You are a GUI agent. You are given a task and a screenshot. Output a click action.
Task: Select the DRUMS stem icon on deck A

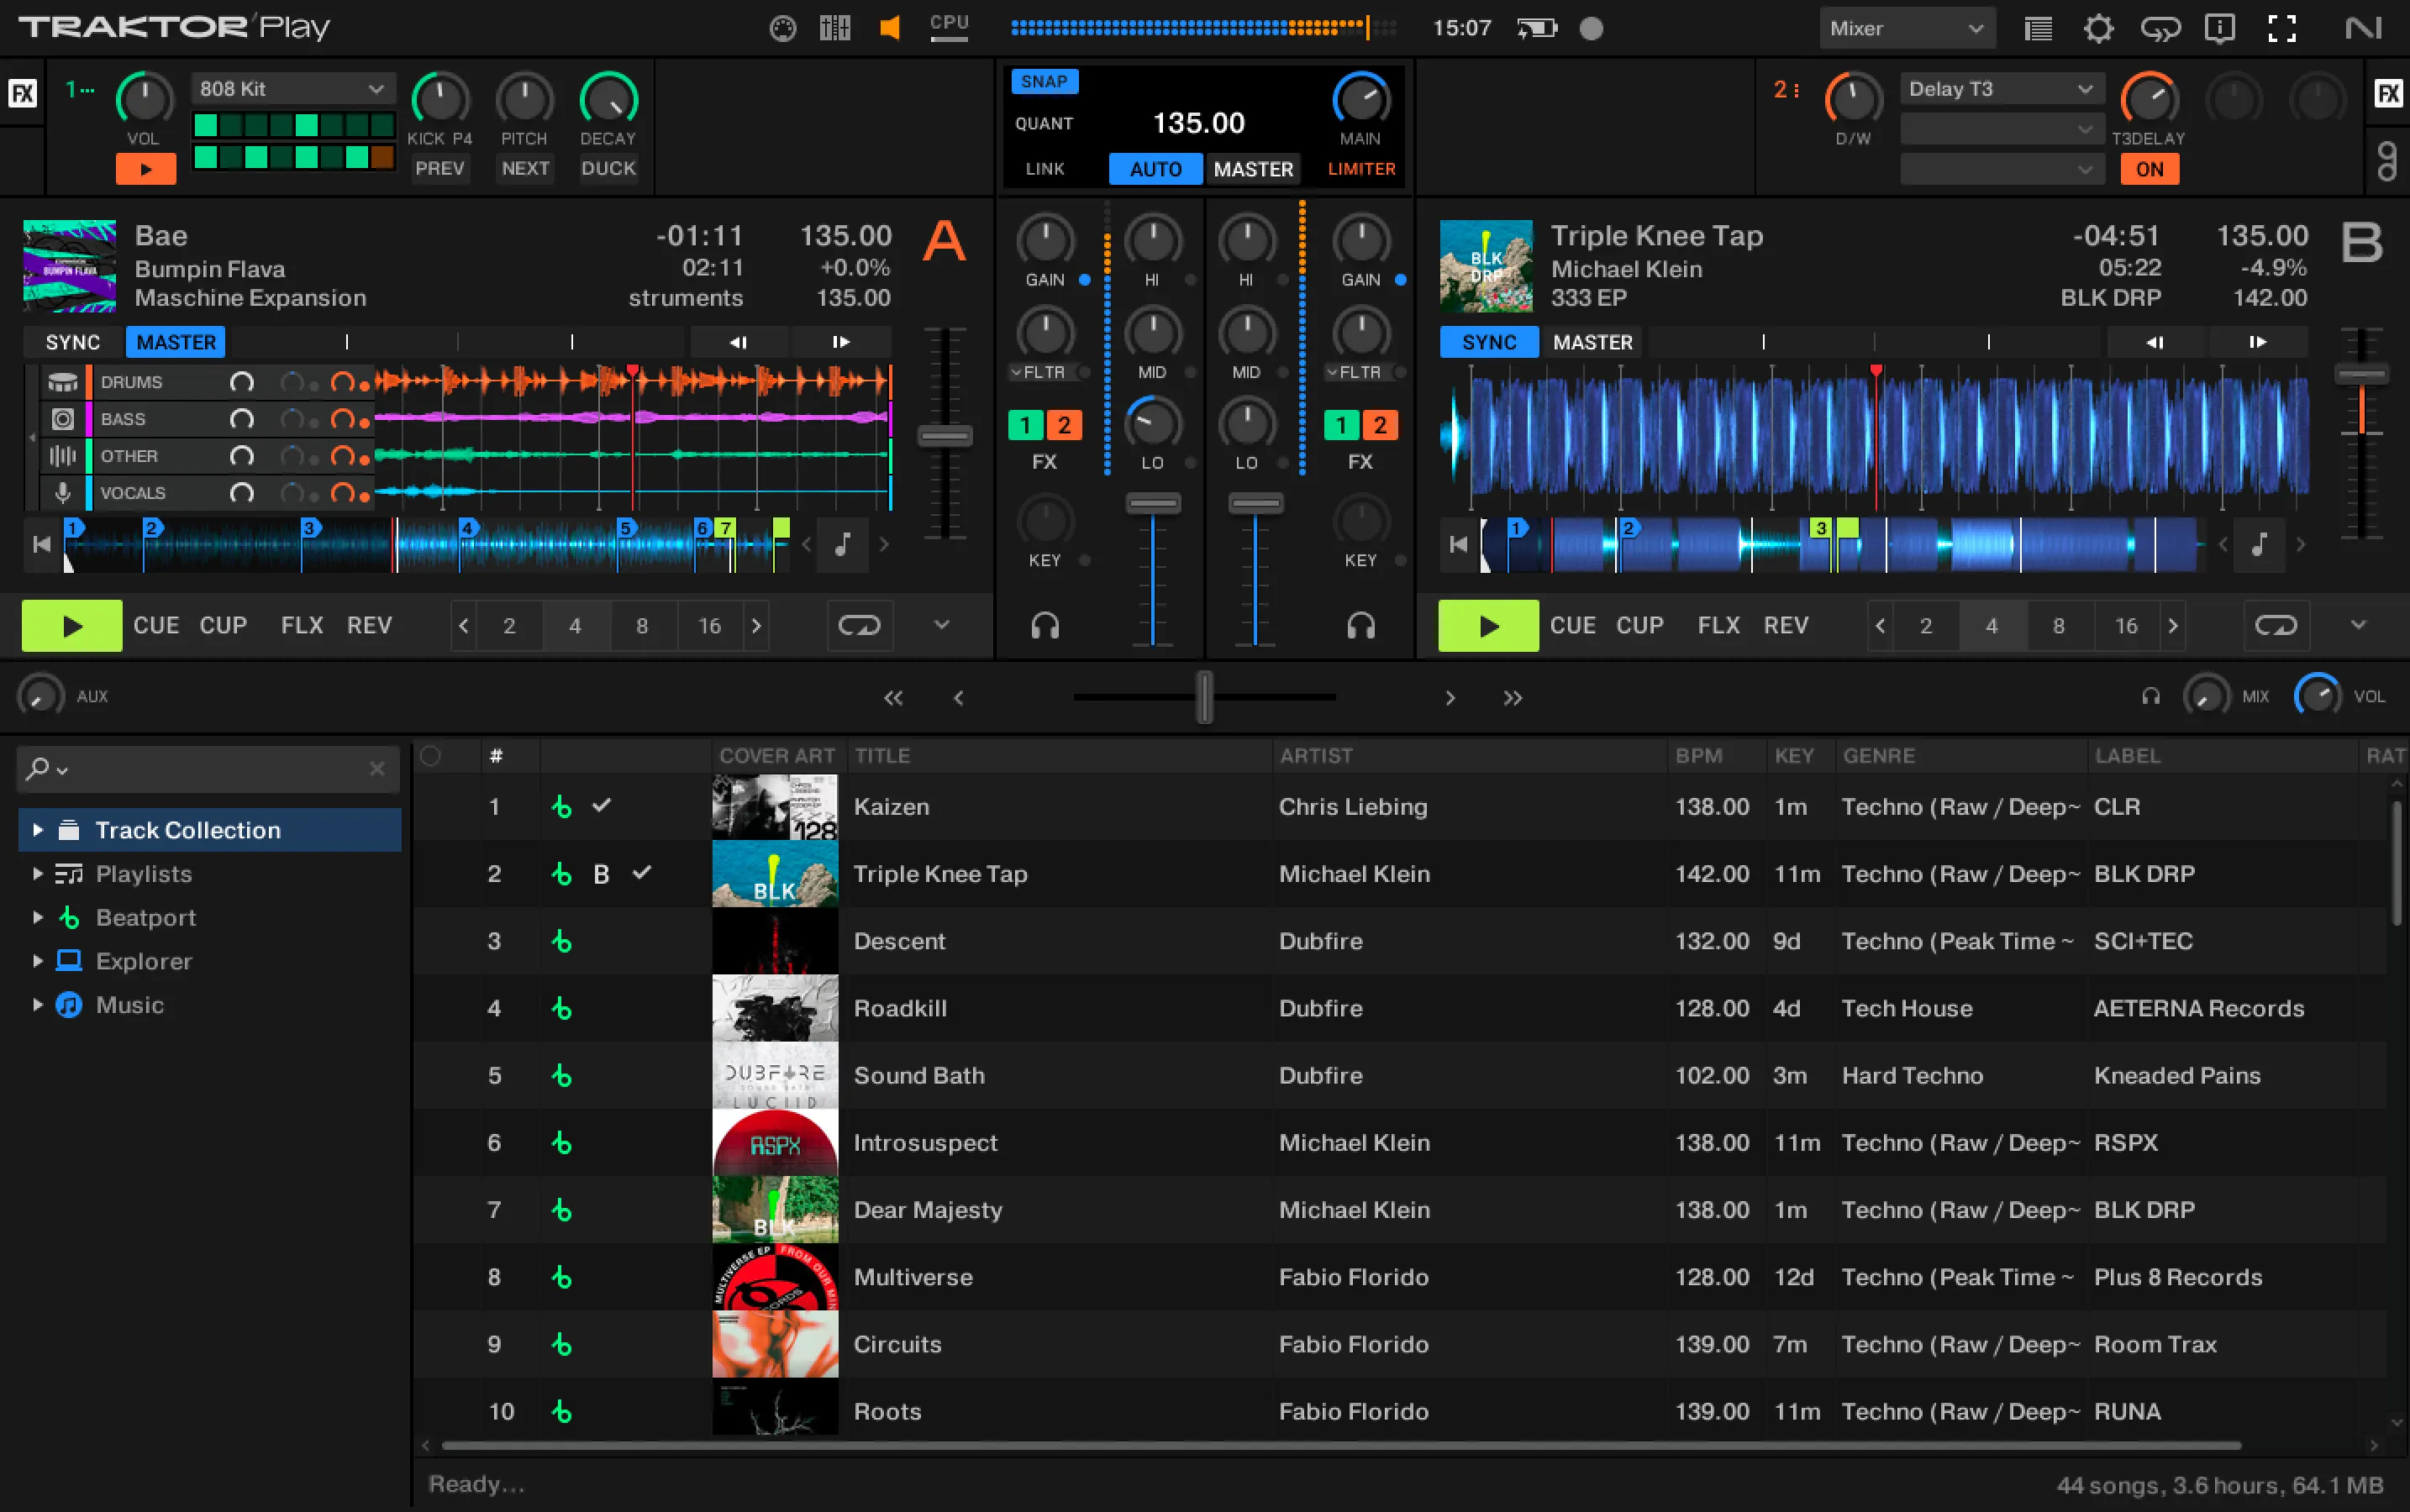tap(63, 381)
